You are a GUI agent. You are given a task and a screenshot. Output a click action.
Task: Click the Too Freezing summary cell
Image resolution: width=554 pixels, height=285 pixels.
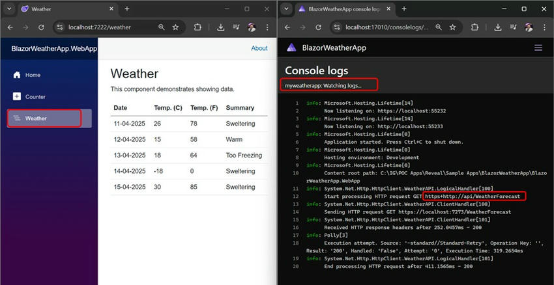pyautogui.click(x=244, y=156)
